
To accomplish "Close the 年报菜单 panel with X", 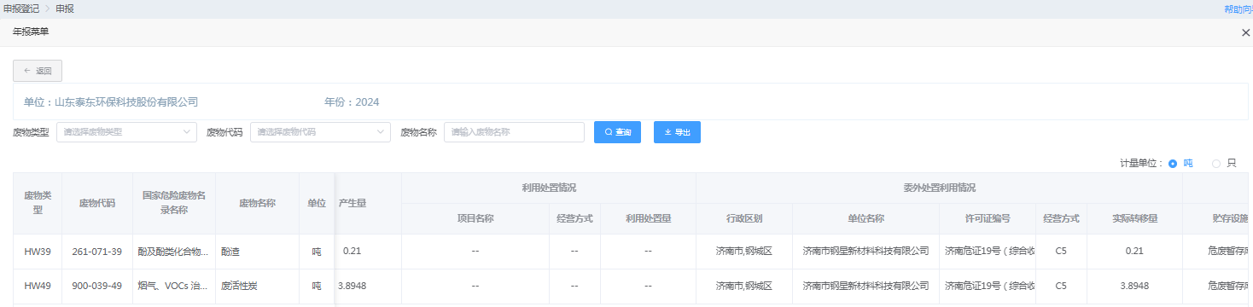I will point(1245,32).
